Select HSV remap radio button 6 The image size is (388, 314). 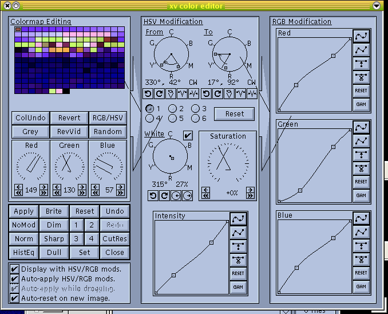[x=195, y=118]
